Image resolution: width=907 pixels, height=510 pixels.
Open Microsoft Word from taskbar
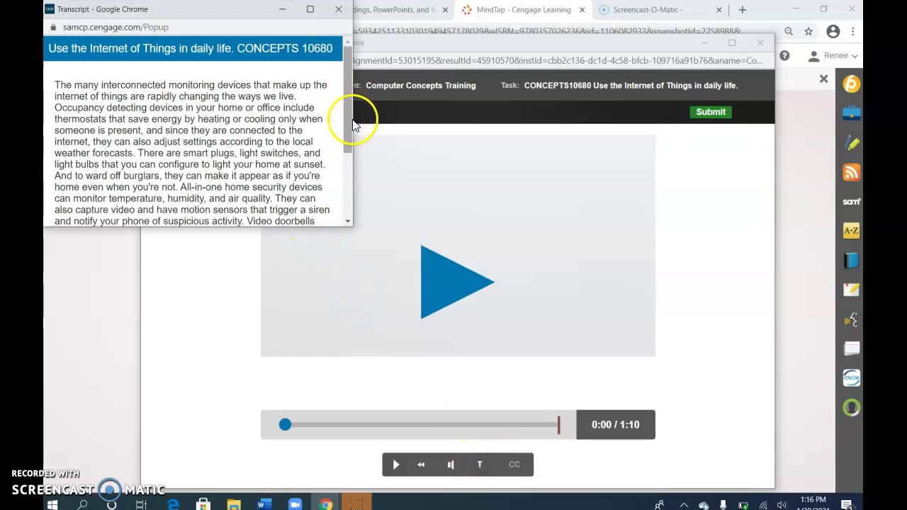[x=264, y=504]
